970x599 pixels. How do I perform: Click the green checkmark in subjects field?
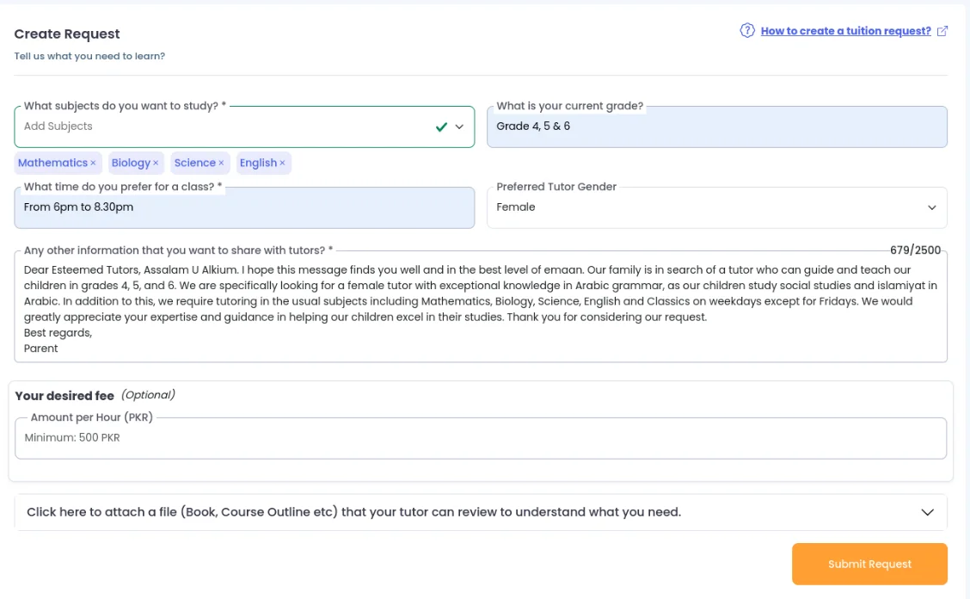click(x=441, y=127)
